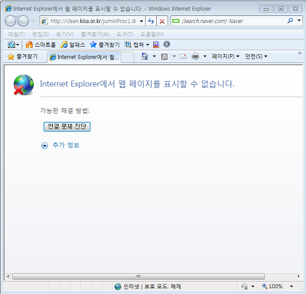Click the 추가 정보 link text
This screenshot has width=306, height=294.
(66, 145)
